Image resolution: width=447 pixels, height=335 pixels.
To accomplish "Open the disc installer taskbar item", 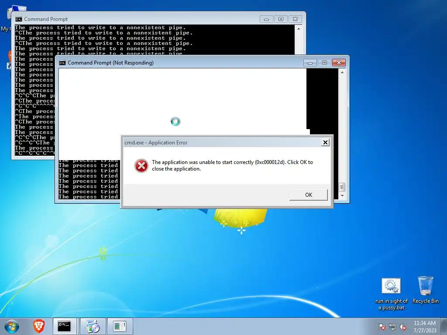I will (x=93, y=326).
